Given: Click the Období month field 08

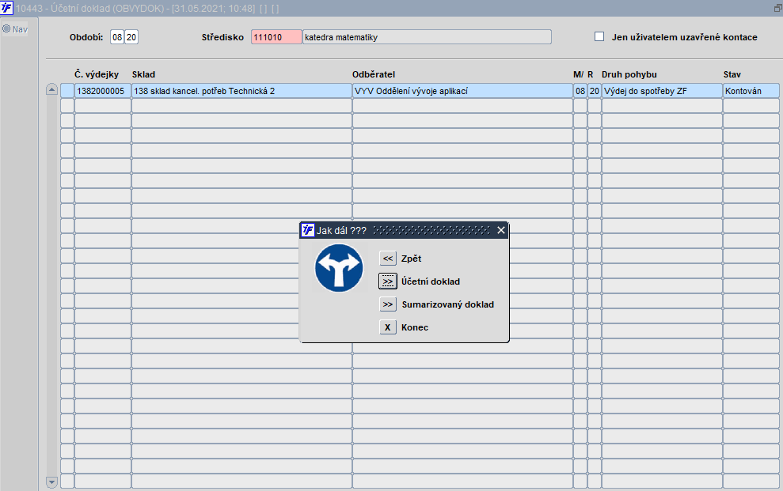Looking at the screenshot, I should [117, 37].
